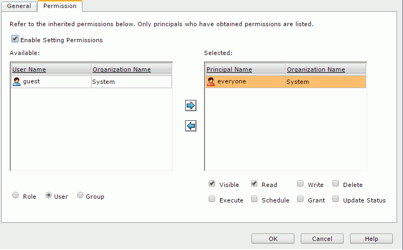Screen dimensions: 403x250
Task: Sort Available list by User Name header
Action: point(29,69)
